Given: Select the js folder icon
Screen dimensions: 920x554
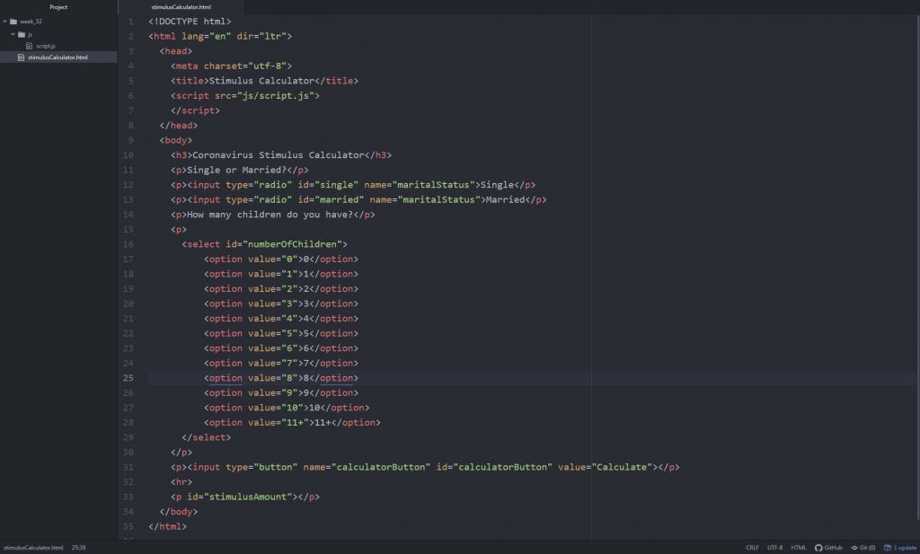Looking at the screenshot, I should tap(22, 35).
